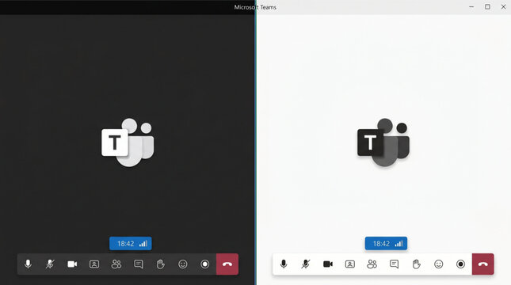The image size is (511, 285).
Task: Start recording in the light toolbar
Action: tap(460, 264)
